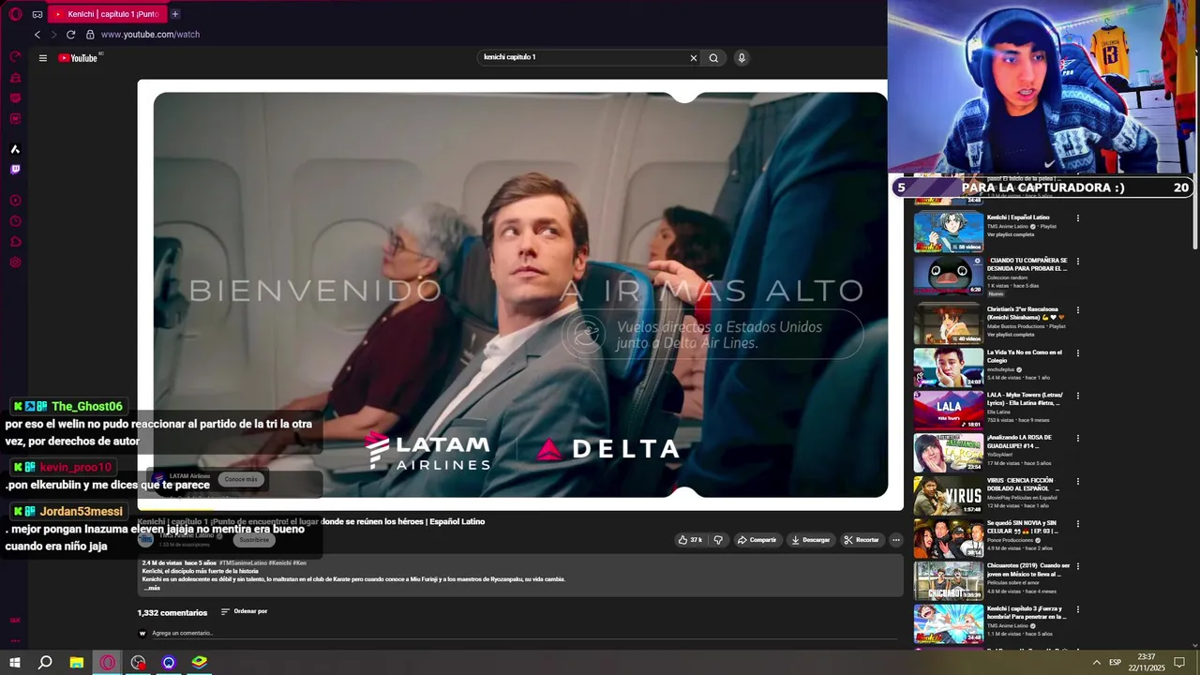Reload the current YouTube page
The height and width of the screenshot is (675, 1200).
pos(70,35)
